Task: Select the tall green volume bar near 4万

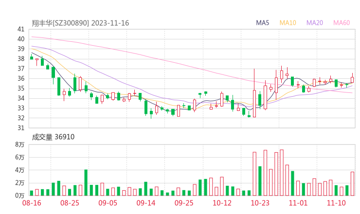Action: point(86,182)
